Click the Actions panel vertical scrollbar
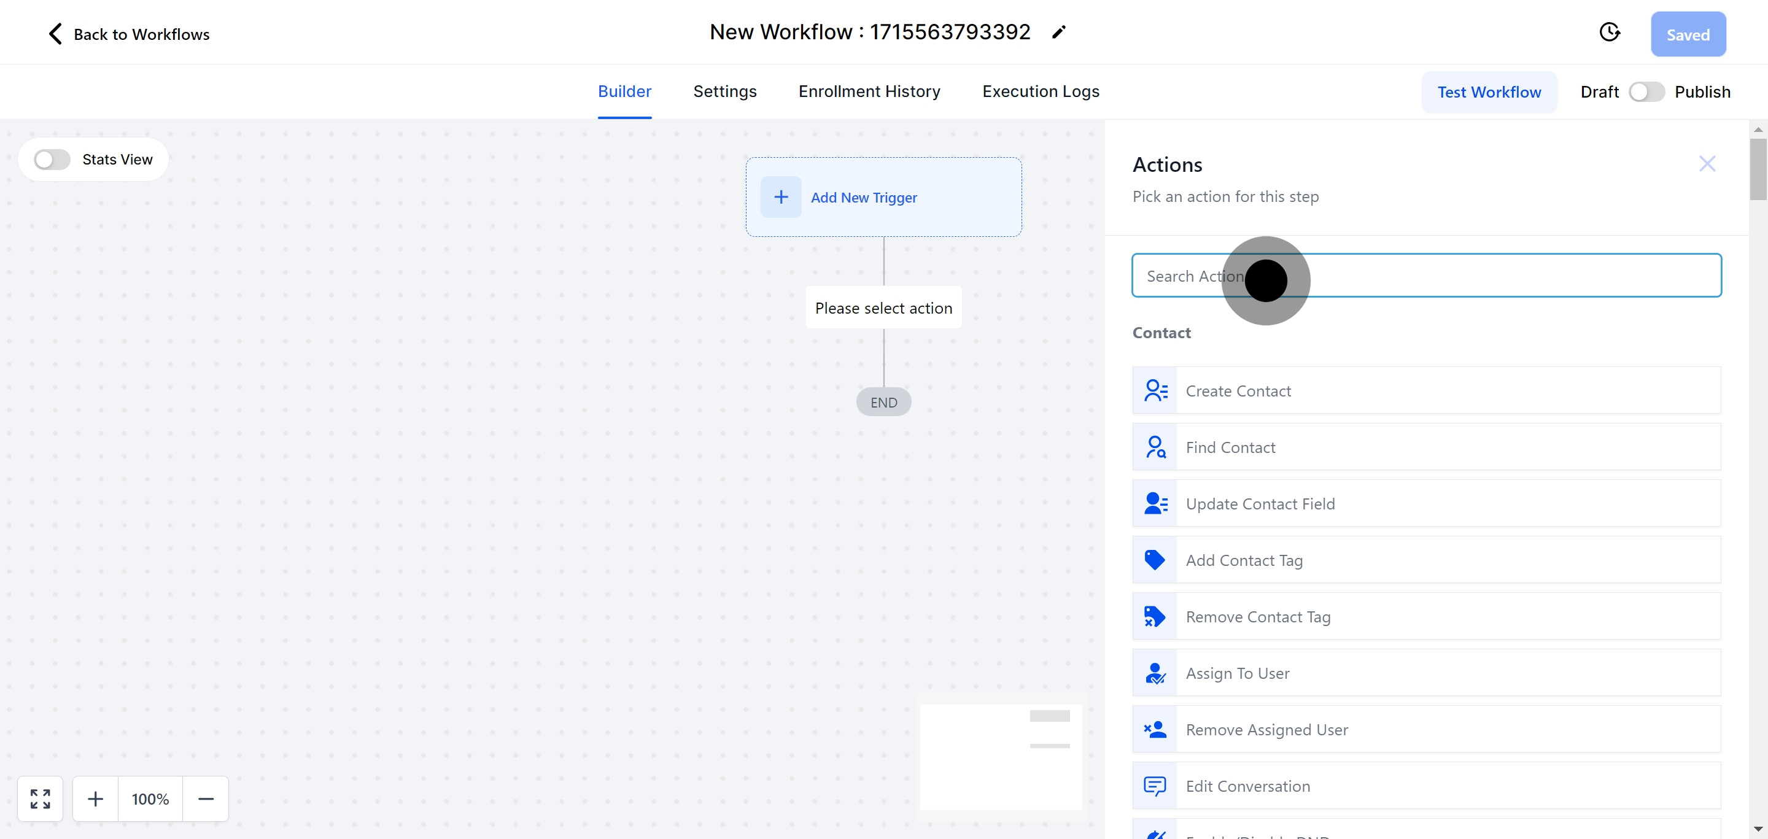This screenshot has width=1768, height=839. click(1758, 168)
